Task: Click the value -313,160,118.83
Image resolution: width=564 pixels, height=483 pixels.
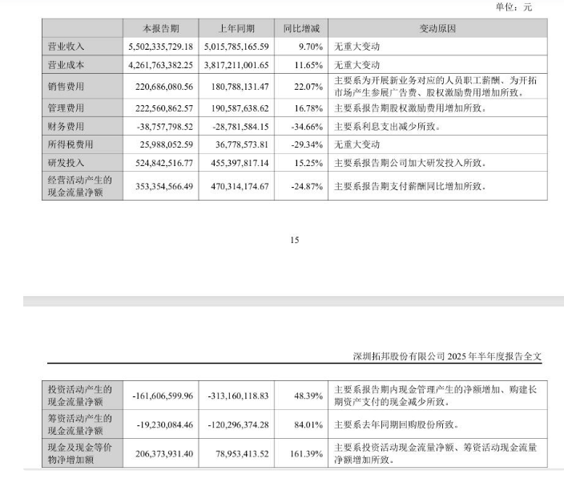Action: [x=238, y=396]
